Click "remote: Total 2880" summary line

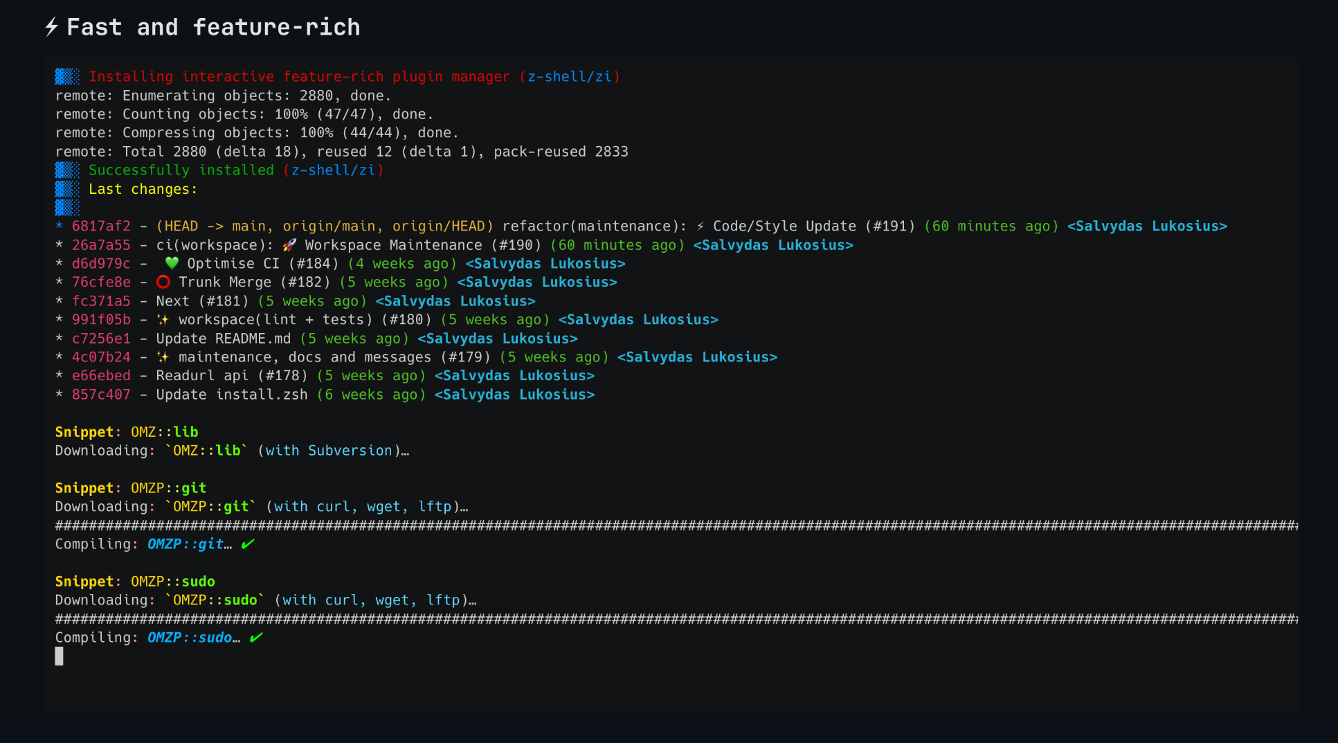[342, 152]
